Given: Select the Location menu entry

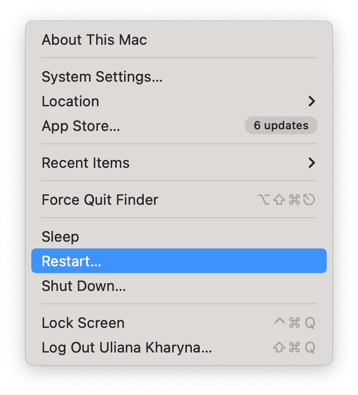Looking at the screenshot, I should (x=70, y=101).
